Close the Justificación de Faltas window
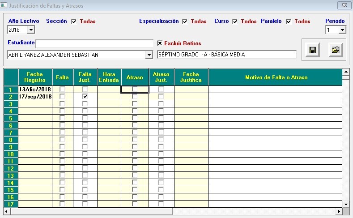The width and height of the screenshot is (353, 218). tap(344, 6)
